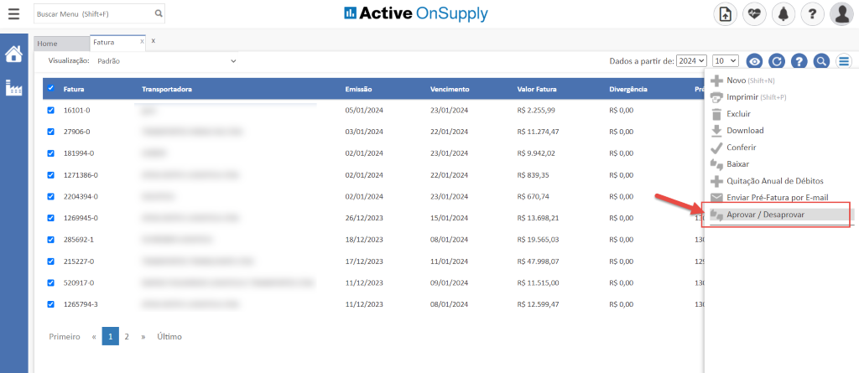Switch to the Home tab

61,44
